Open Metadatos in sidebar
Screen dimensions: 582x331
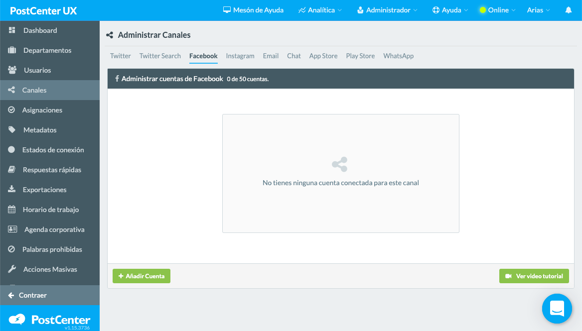pyautogui.click(x=50, y=130)
